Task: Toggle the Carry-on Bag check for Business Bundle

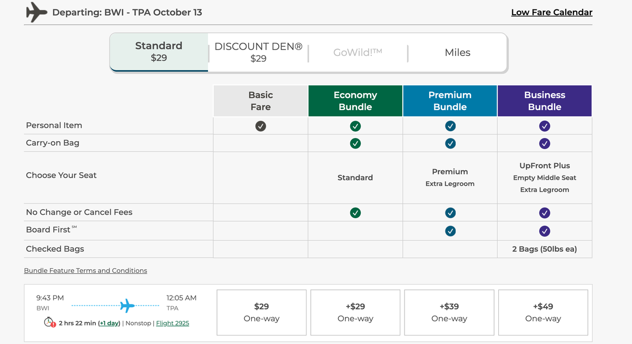Action: pos(544,143)
